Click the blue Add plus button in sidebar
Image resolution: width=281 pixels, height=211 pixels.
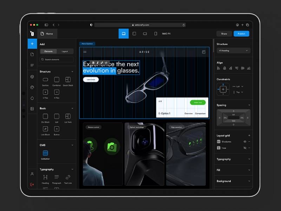[x=32, y=44]
